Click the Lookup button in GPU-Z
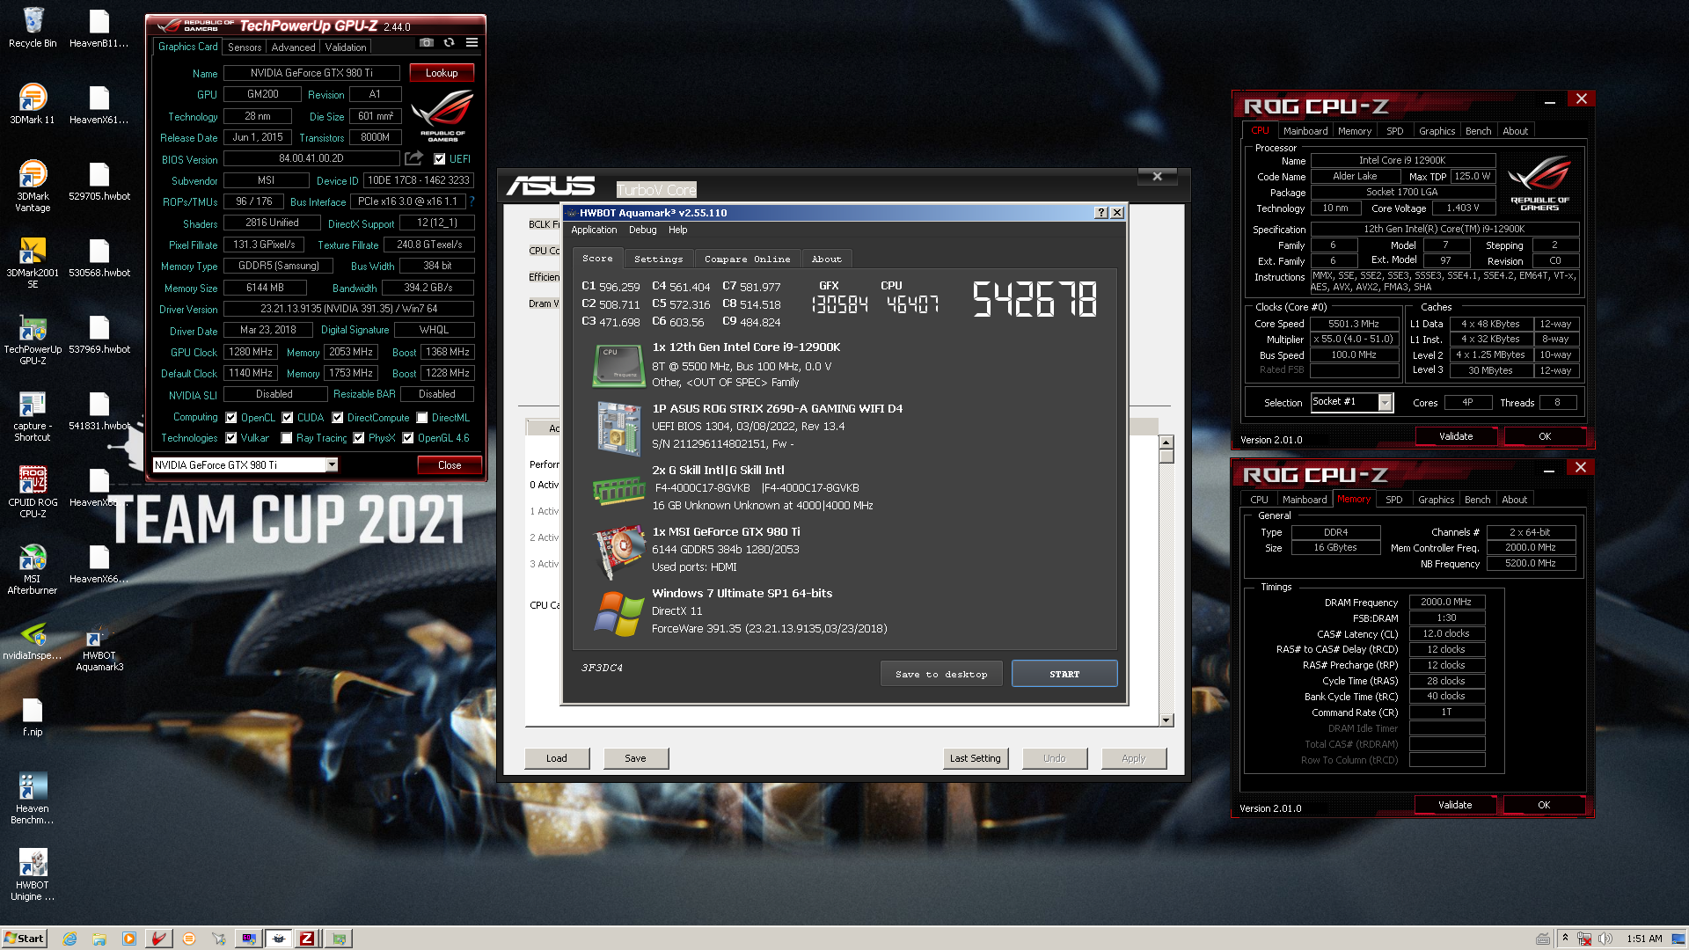Viewport: 1689px width, 950px height. [442, 73]
